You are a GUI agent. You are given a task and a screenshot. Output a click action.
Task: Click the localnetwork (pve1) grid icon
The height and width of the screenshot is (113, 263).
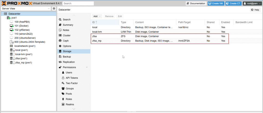point(11,46)
